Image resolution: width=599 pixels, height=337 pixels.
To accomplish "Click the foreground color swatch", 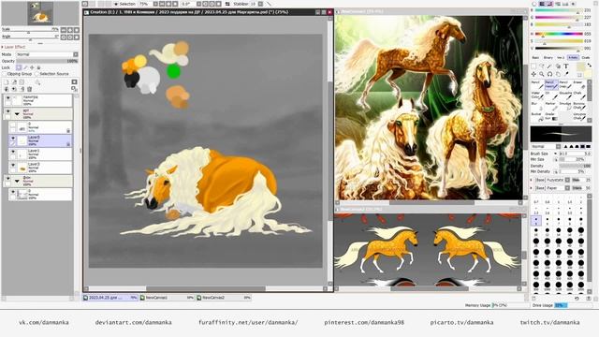I will pos(580,67).
